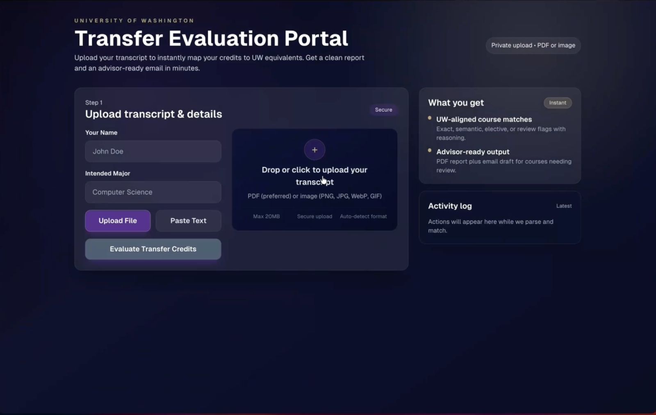
Task: Click 'UNIVERSITY OF WASHINGTON' header text
Action: 134,20
